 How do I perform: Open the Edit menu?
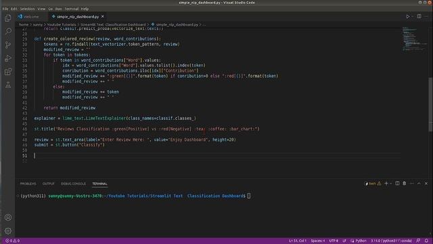14,9
